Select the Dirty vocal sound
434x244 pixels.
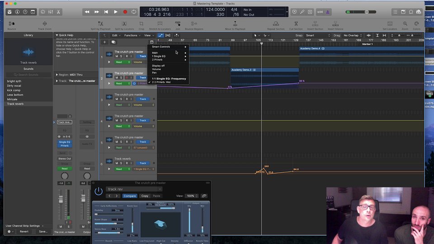click(x=28, y=86)
